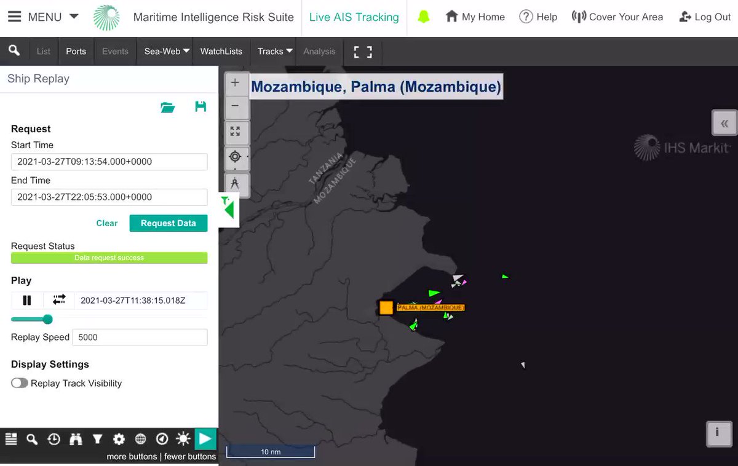
Task: Click the 10 nm scale bar
Action: [271, 452]
